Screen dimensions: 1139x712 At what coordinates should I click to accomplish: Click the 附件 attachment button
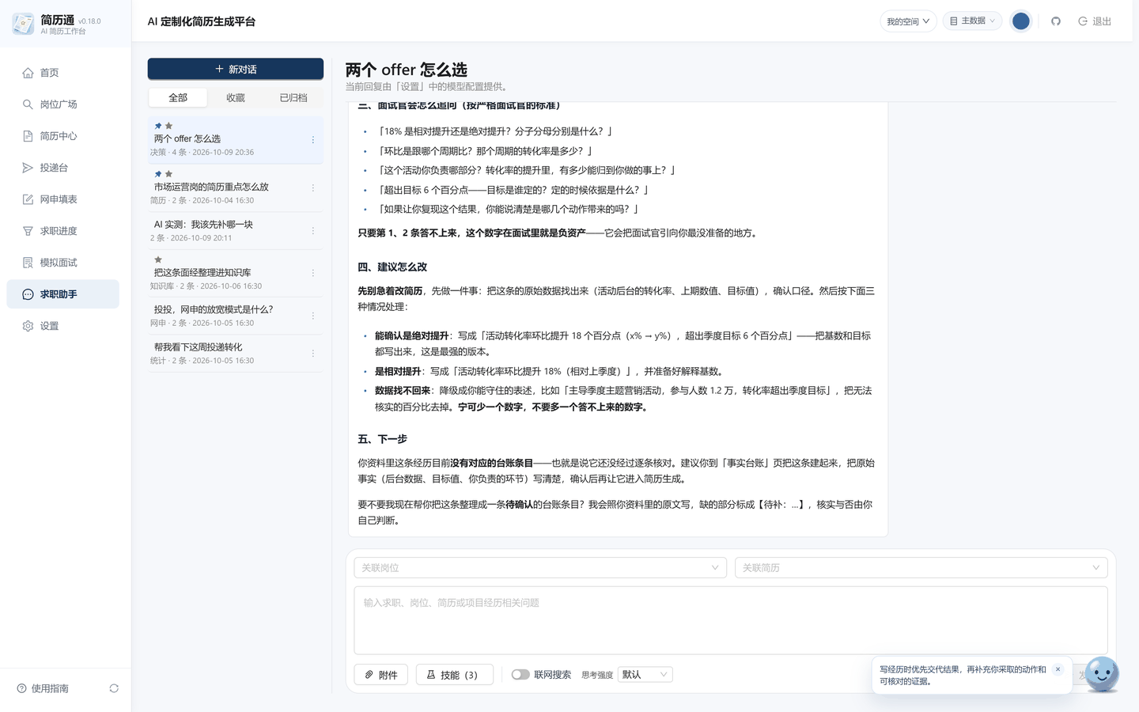381,675
